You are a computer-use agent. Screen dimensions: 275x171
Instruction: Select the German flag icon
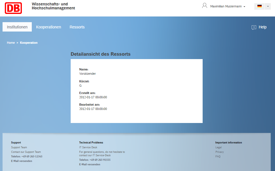click(259, 6)
